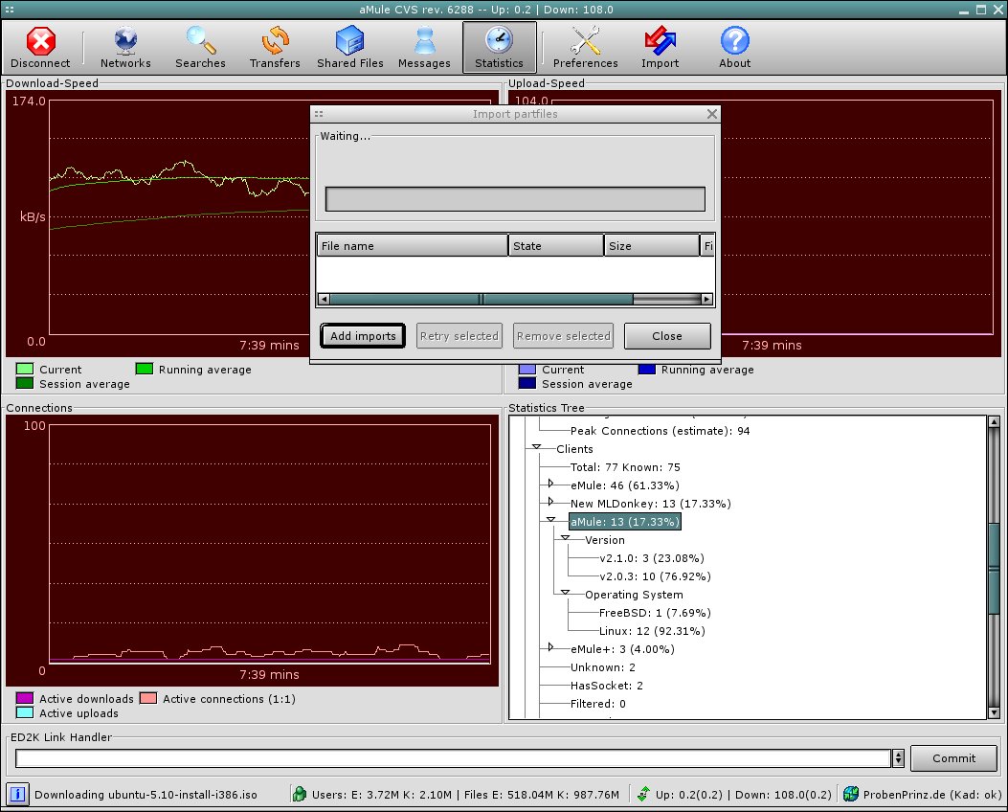This screenshot has height=812, width=1008.
Task: Click the Close button in Import partfiles
Action: (x=667, y=335)
